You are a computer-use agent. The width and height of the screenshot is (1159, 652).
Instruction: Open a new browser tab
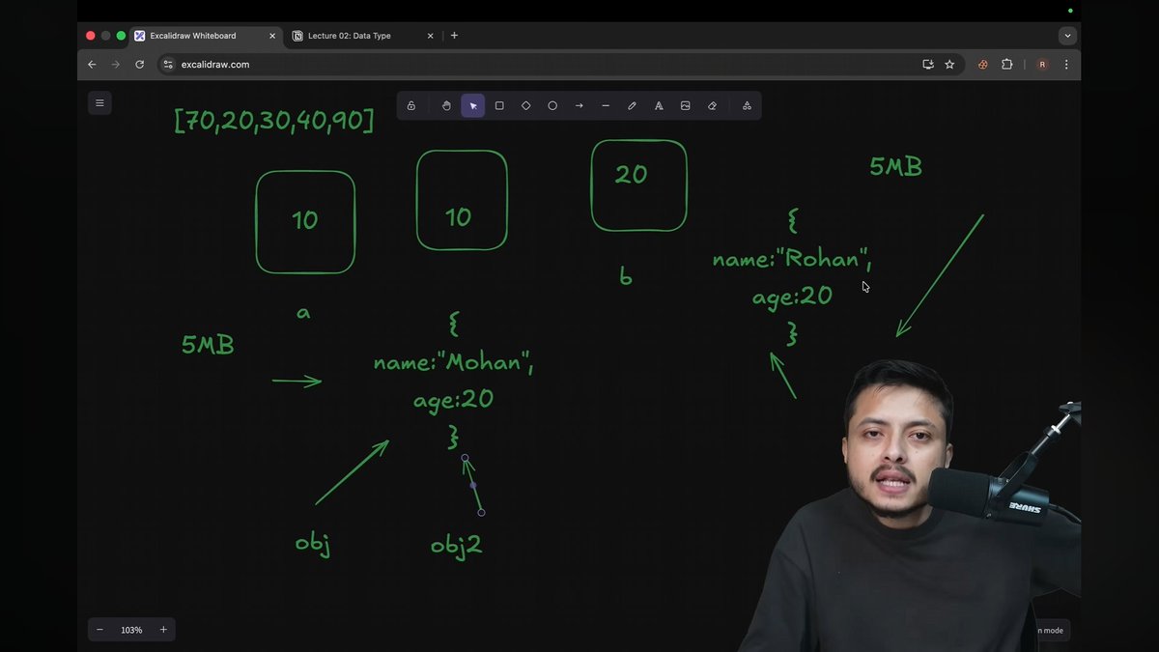click(x=454, y=36)
